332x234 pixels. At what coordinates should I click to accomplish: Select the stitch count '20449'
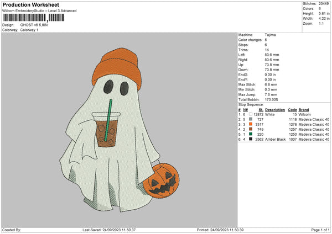pyautogui.click(x=324, y=4)
